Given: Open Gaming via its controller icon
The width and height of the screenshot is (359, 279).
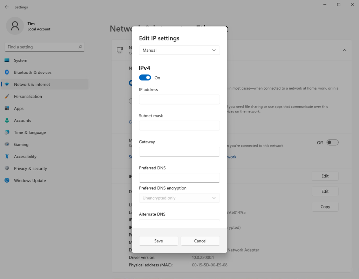Looking at the screenshot, I should (x=7, y=144).
